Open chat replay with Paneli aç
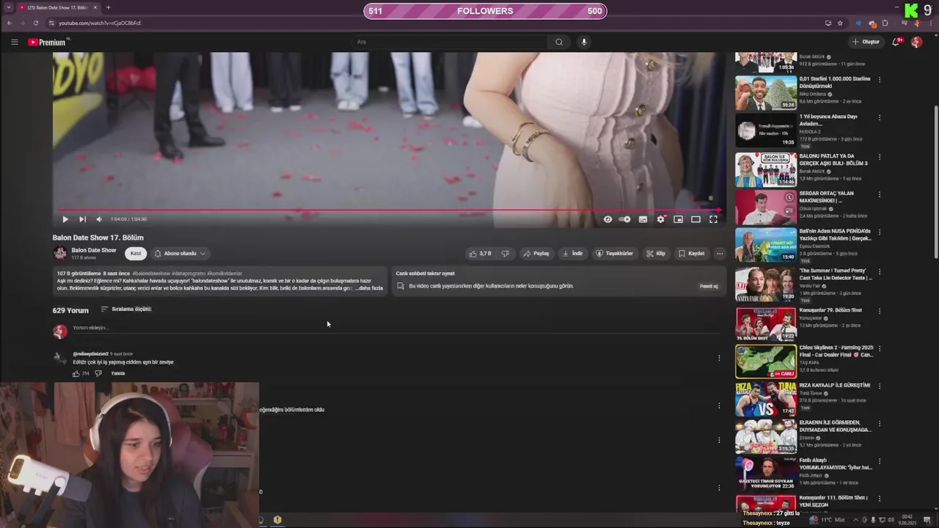This screenshot has width=939, height=528. click(x=709, y=286)
